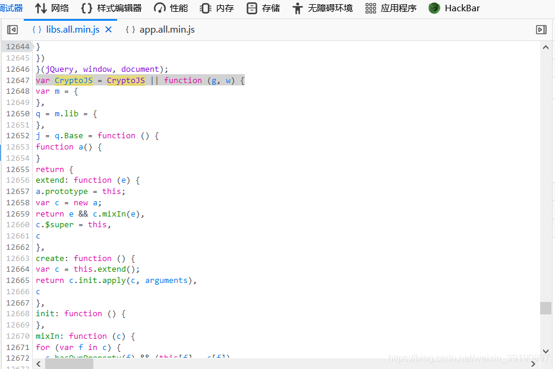Click 'q.Base' assignment on line 12652
Image resolution: width=555 pixels, height=369 pixels.
pos(69,136)
